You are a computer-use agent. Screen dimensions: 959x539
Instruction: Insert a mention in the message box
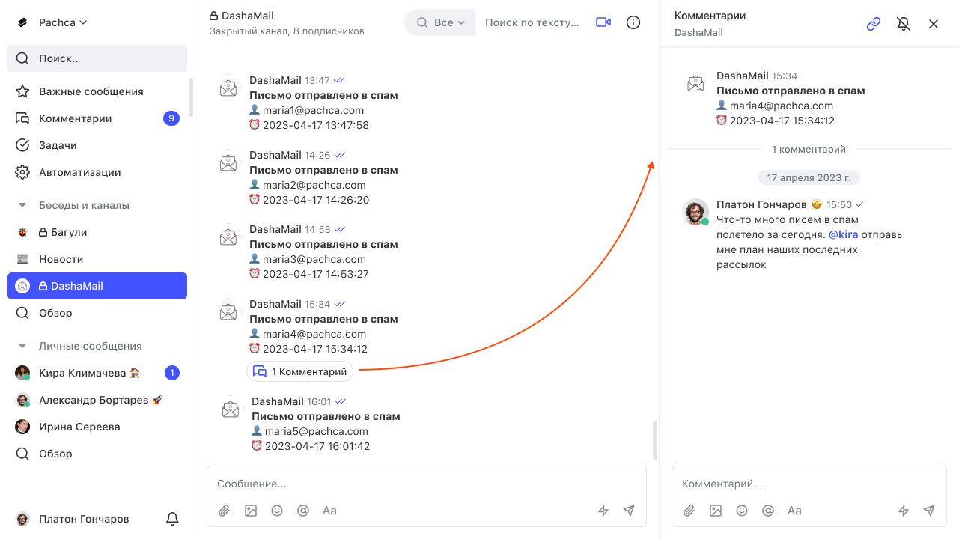303,511
